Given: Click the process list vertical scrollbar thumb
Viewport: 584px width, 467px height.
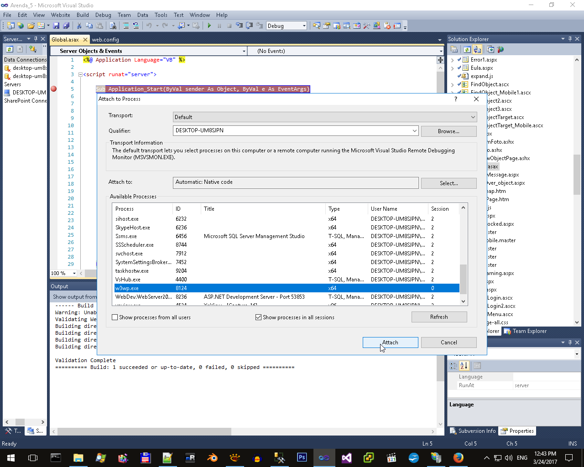Looking at the screenshot, I should (464, 279).
